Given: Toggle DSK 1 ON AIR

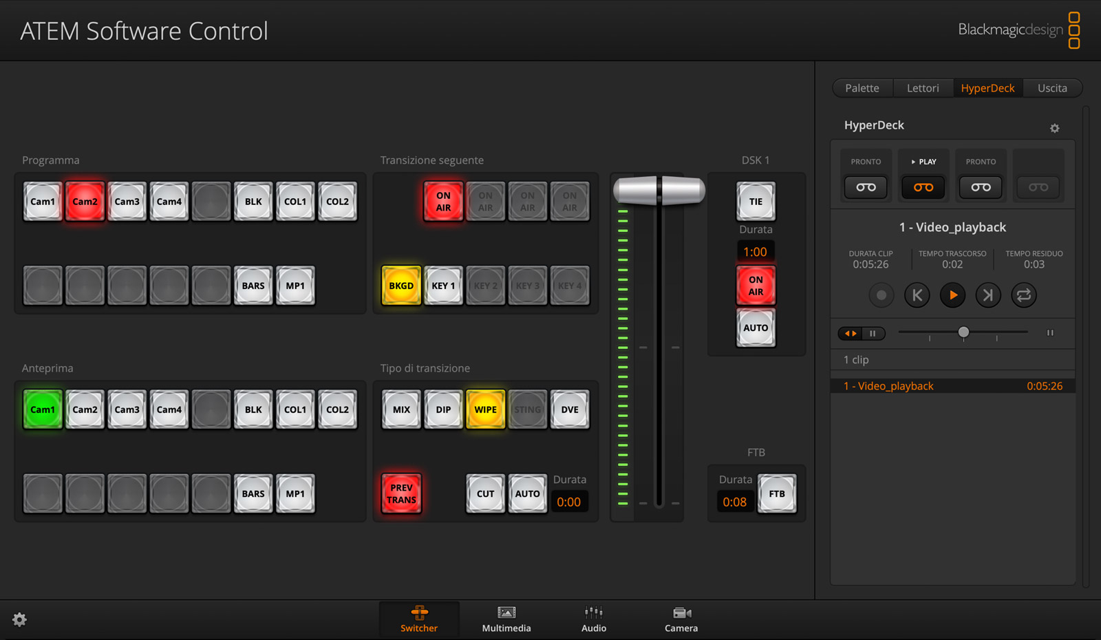Looking at the screenshot, I should point(755,286).
